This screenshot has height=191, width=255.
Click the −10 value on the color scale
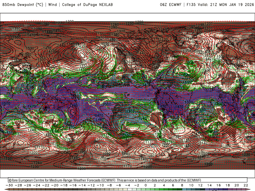coord(100,185)
